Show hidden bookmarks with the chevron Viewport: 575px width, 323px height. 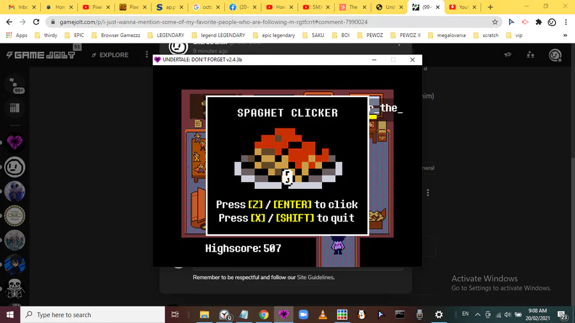[x=565, y=36]
